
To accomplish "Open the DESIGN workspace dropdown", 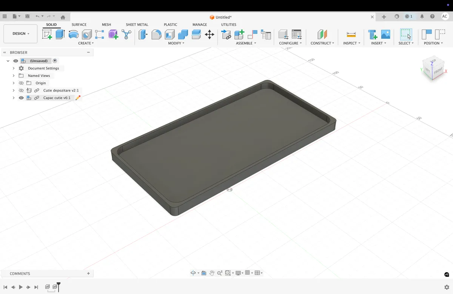I will pyautogui.click(x=20, y=34).
